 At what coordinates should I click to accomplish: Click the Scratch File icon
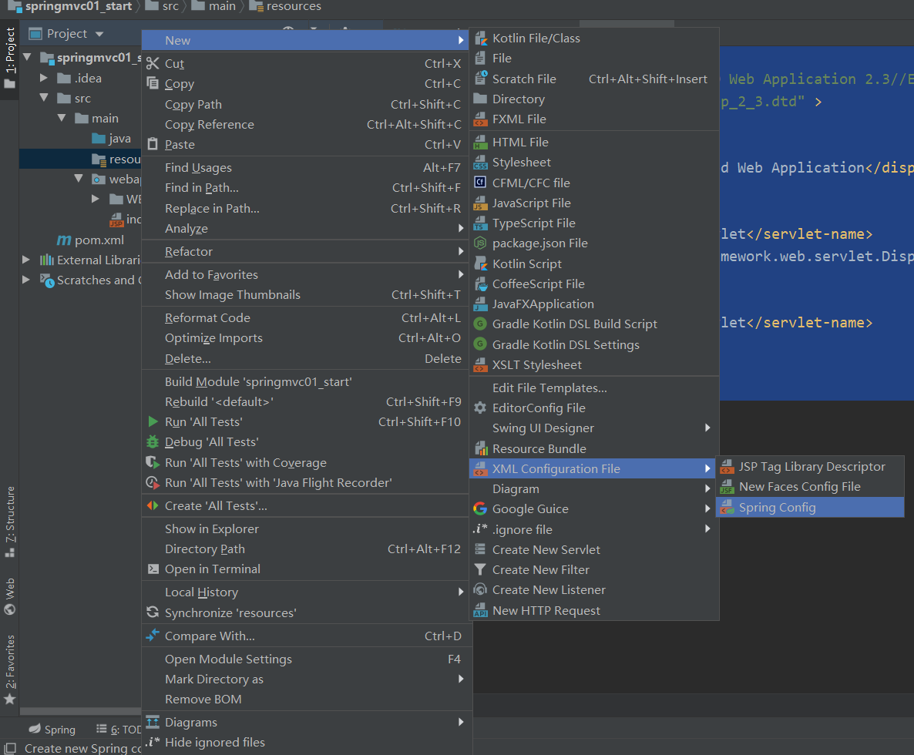pyautogui.click(x=480, y=78)
